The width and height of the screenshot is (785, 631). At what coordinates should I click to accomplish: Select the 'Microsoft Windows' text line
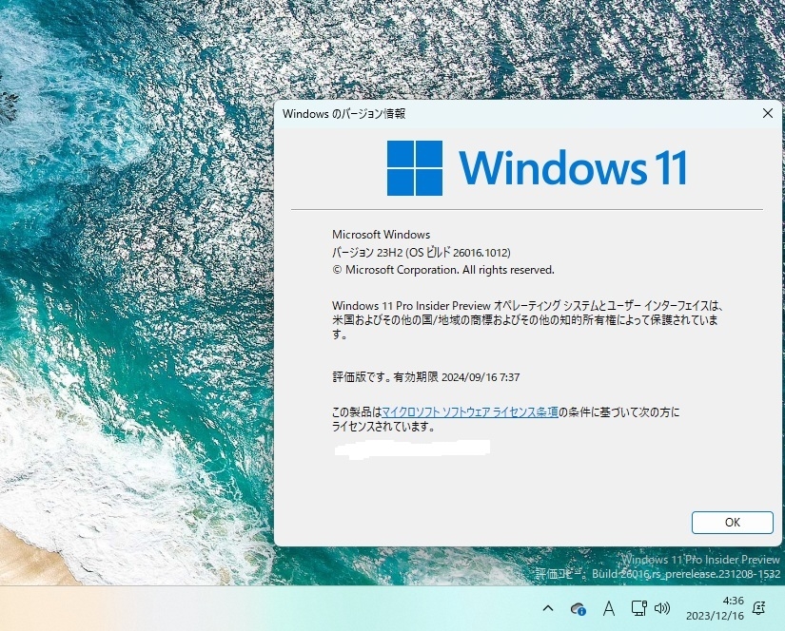pos(381,234)
